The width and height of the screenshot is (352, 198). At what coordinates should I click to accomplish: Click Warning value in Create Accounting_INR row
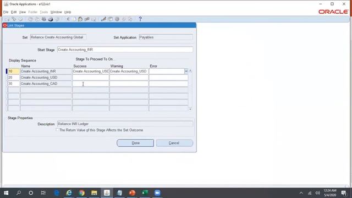tap(129, 71)
